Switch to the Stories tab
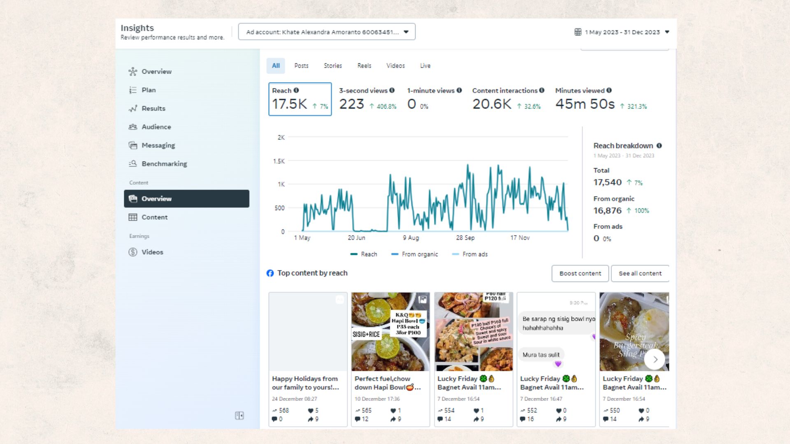790x444 pixels. click(332, 66)
